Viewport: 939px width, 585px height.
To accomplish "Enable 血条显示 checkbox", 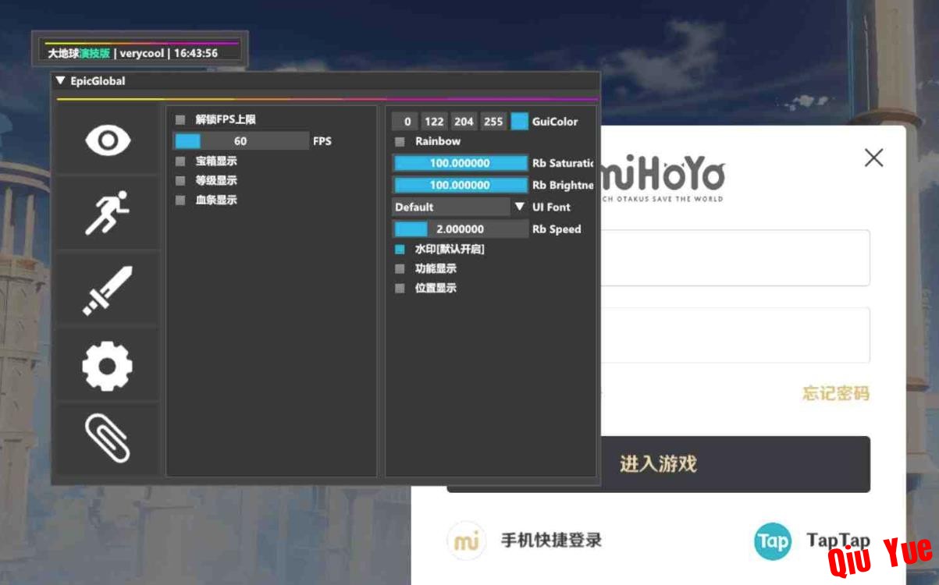I will pyautogui.click(x=180, y=200).
